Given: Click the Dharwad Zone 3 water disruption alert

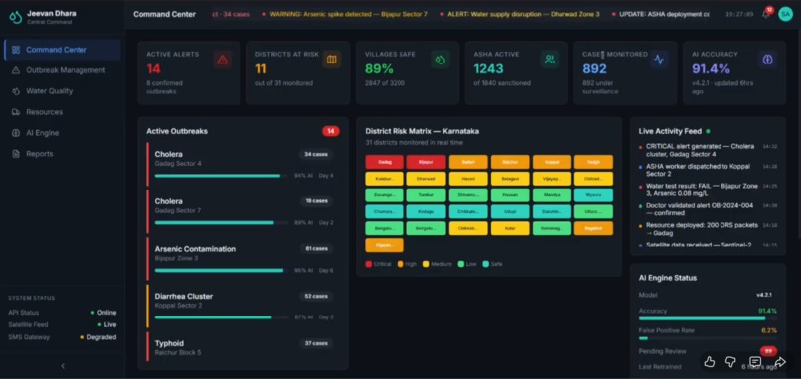Looking at the screenshot, I should 520,14.
